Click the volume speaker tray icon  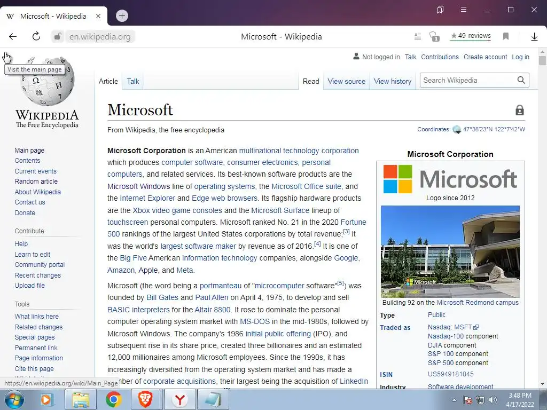click(493, 400)
